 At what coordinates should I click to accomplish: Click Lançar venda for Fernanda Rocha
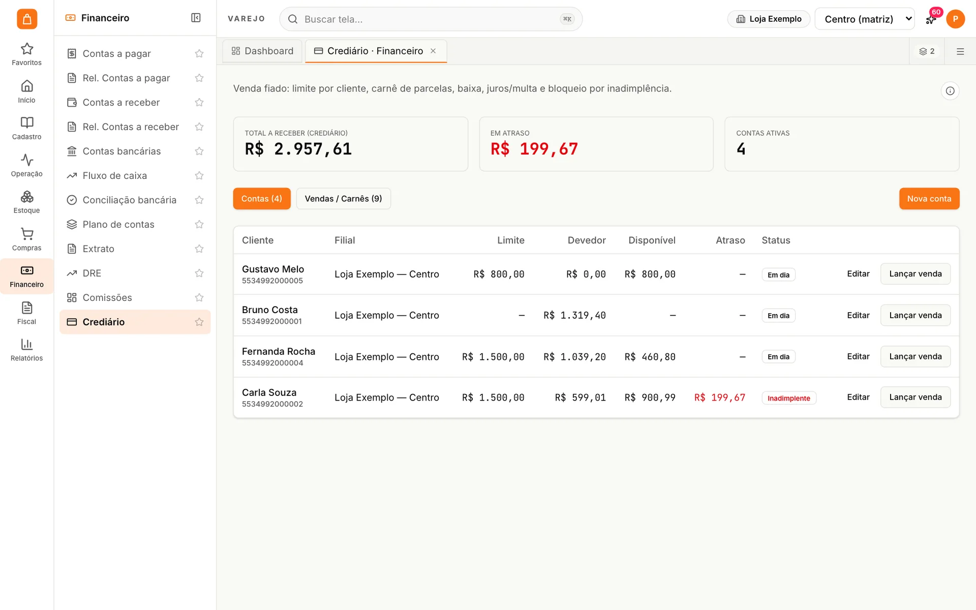tap(916, 356)
